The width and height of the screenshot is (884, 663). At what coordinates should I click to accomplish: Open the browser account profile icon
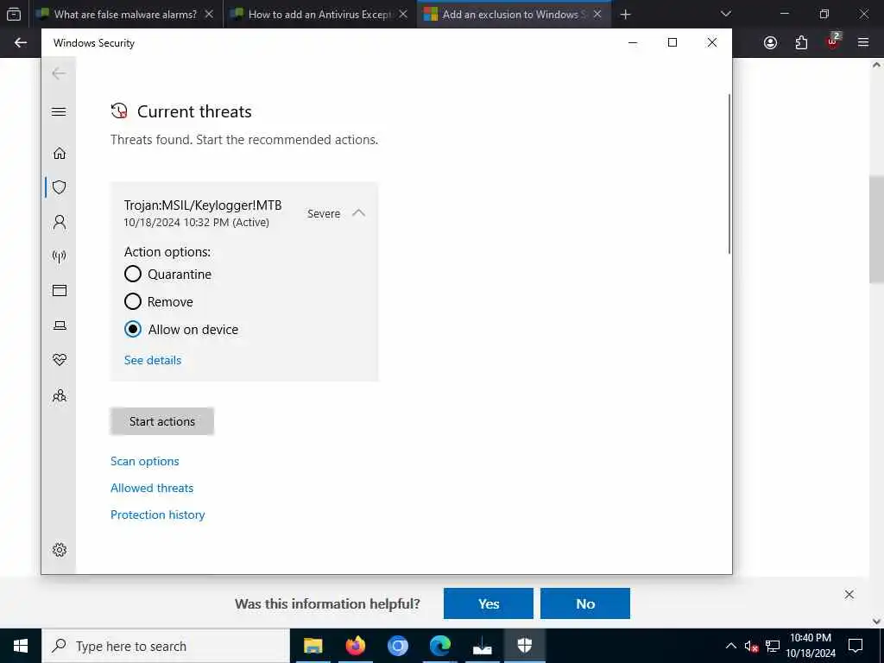click(x=770, y=43)
